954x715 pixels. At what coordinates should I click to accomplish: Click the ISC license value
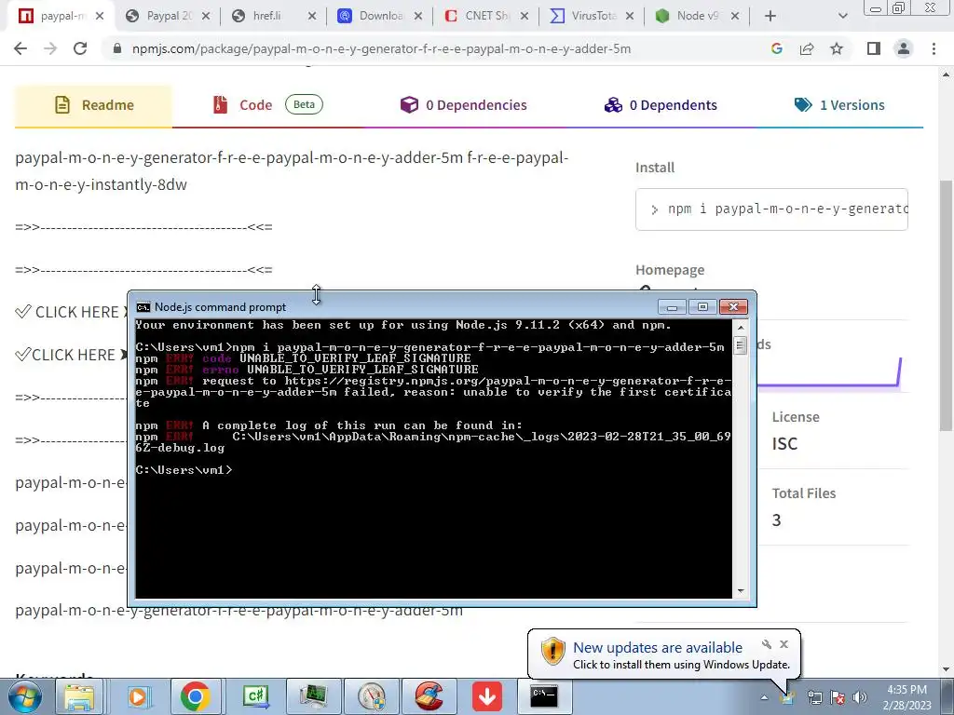784,444
